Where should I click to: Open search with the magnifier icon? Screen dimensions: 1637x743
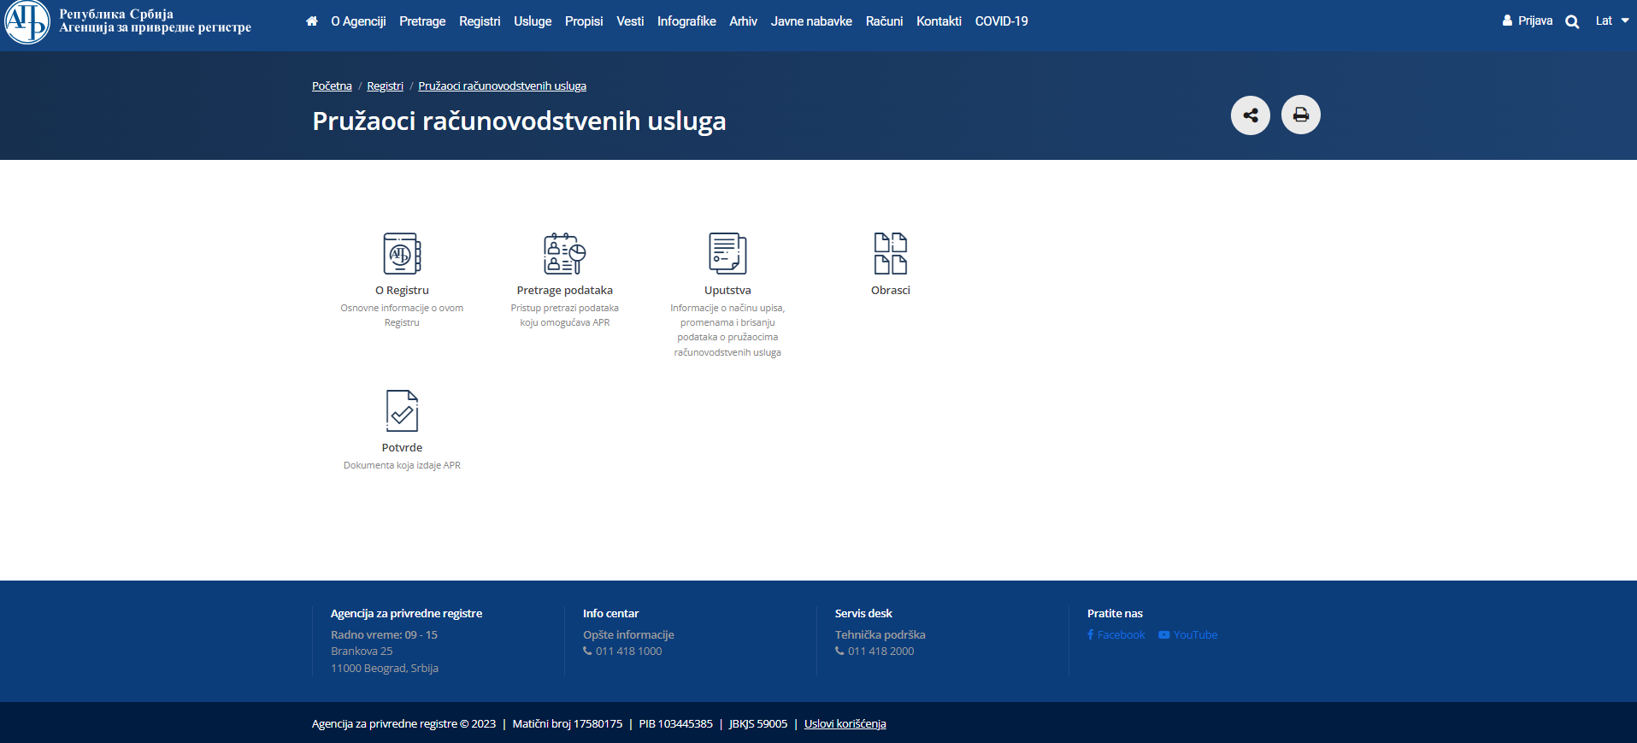tap(1571, 21)
